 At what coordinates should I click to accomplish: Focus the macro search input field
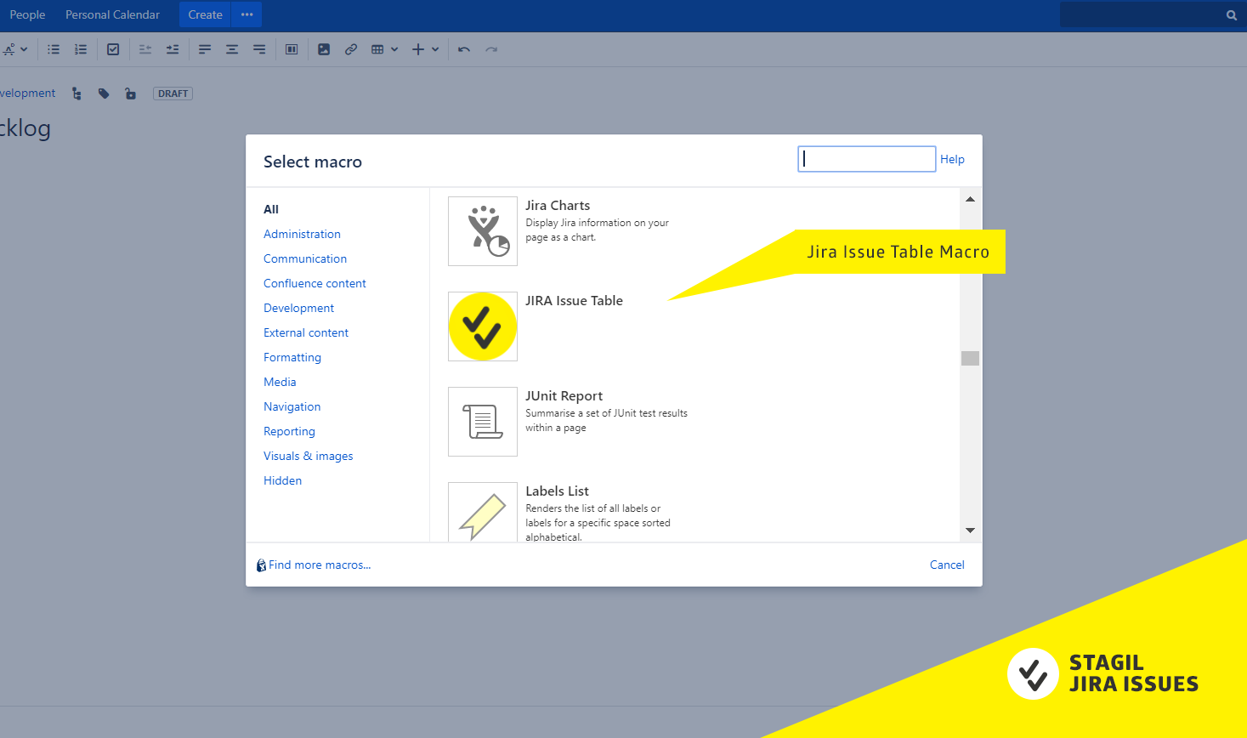(x=866, y=159)
